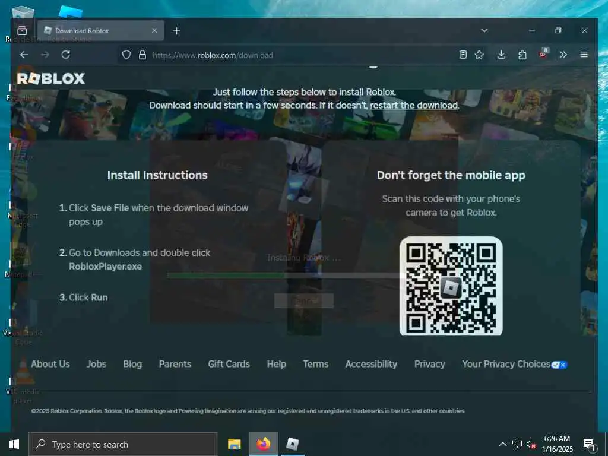Open File Explorer from taskbar
608x456 pixels.
coord(234,444)
